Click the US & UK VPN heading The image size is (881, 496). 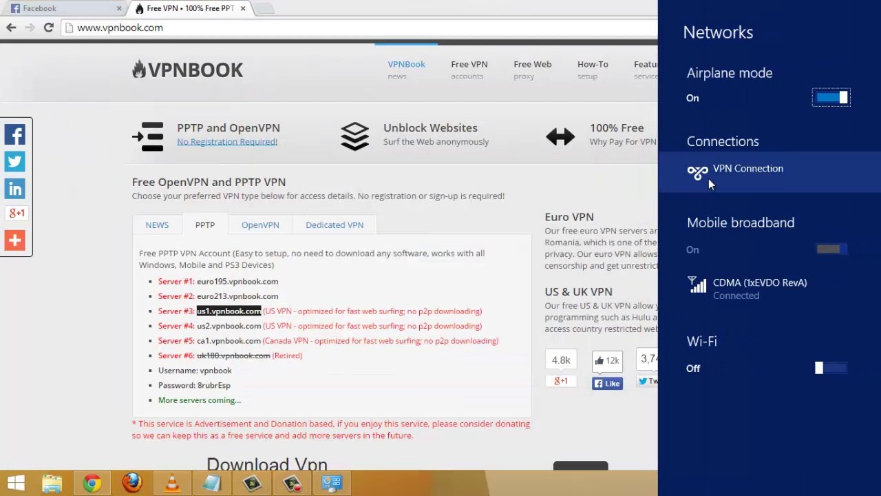point(578,292)
